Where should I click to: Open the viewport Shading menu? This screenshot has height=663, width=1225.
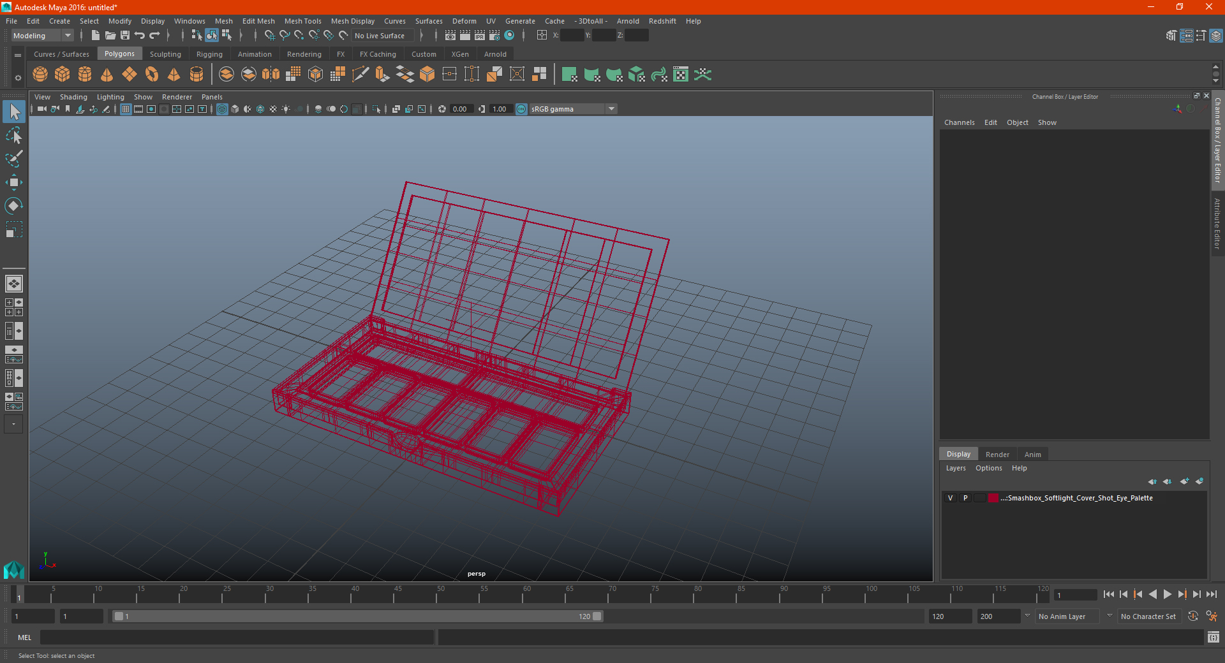73,97
